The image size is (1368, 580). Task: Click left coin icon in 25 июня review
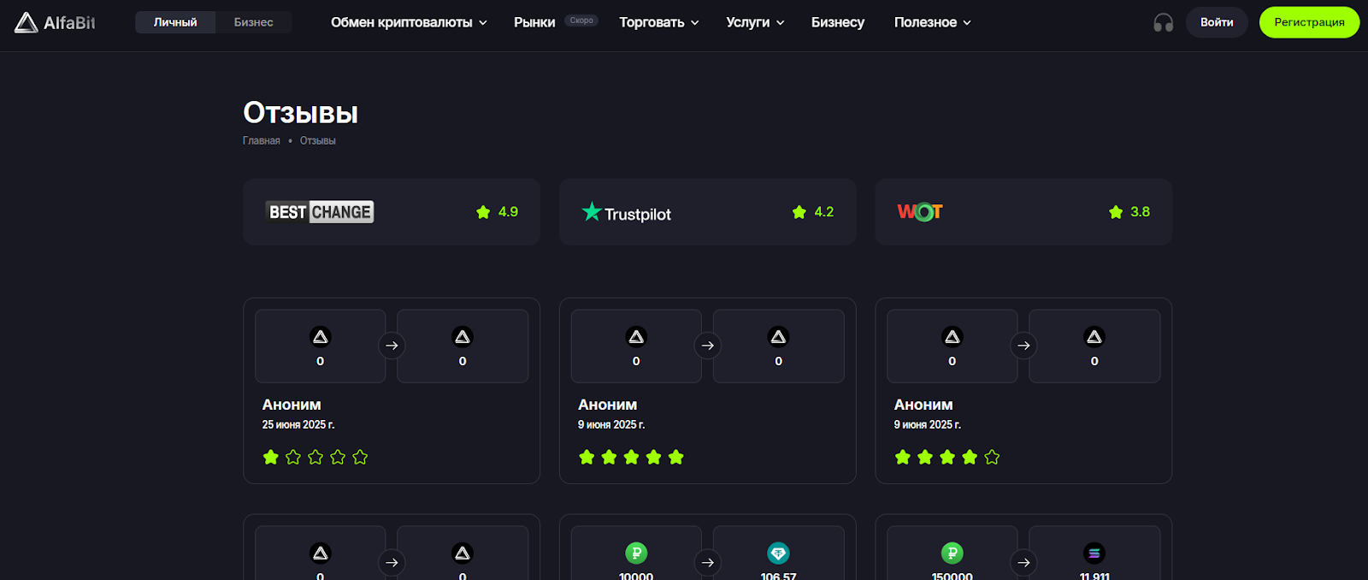coord(321,336)
